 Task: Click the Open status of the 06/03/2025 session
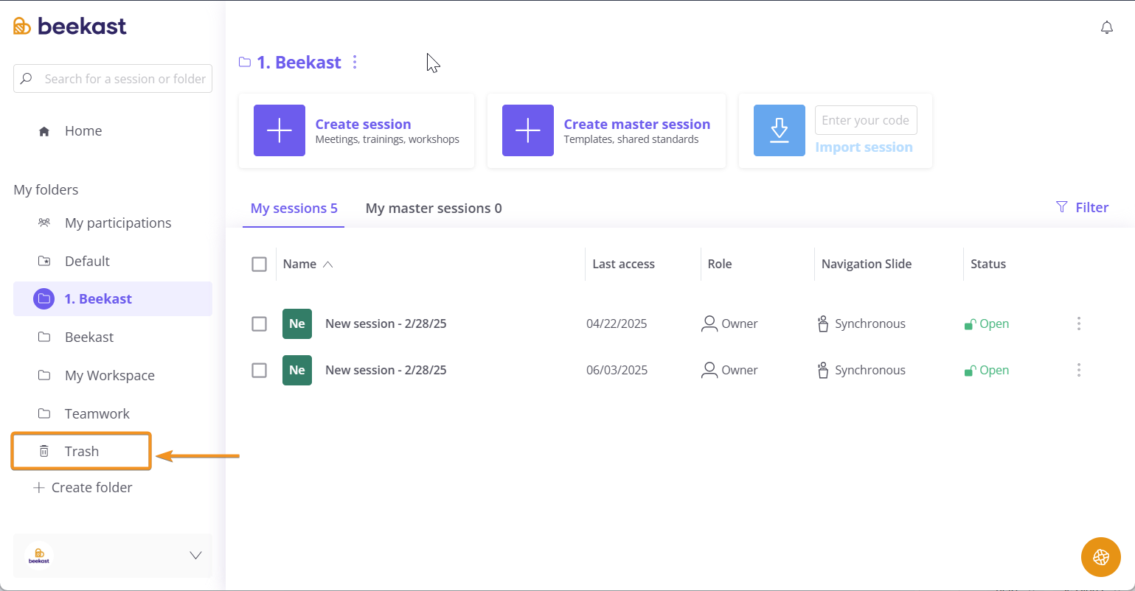click(987, 370)
